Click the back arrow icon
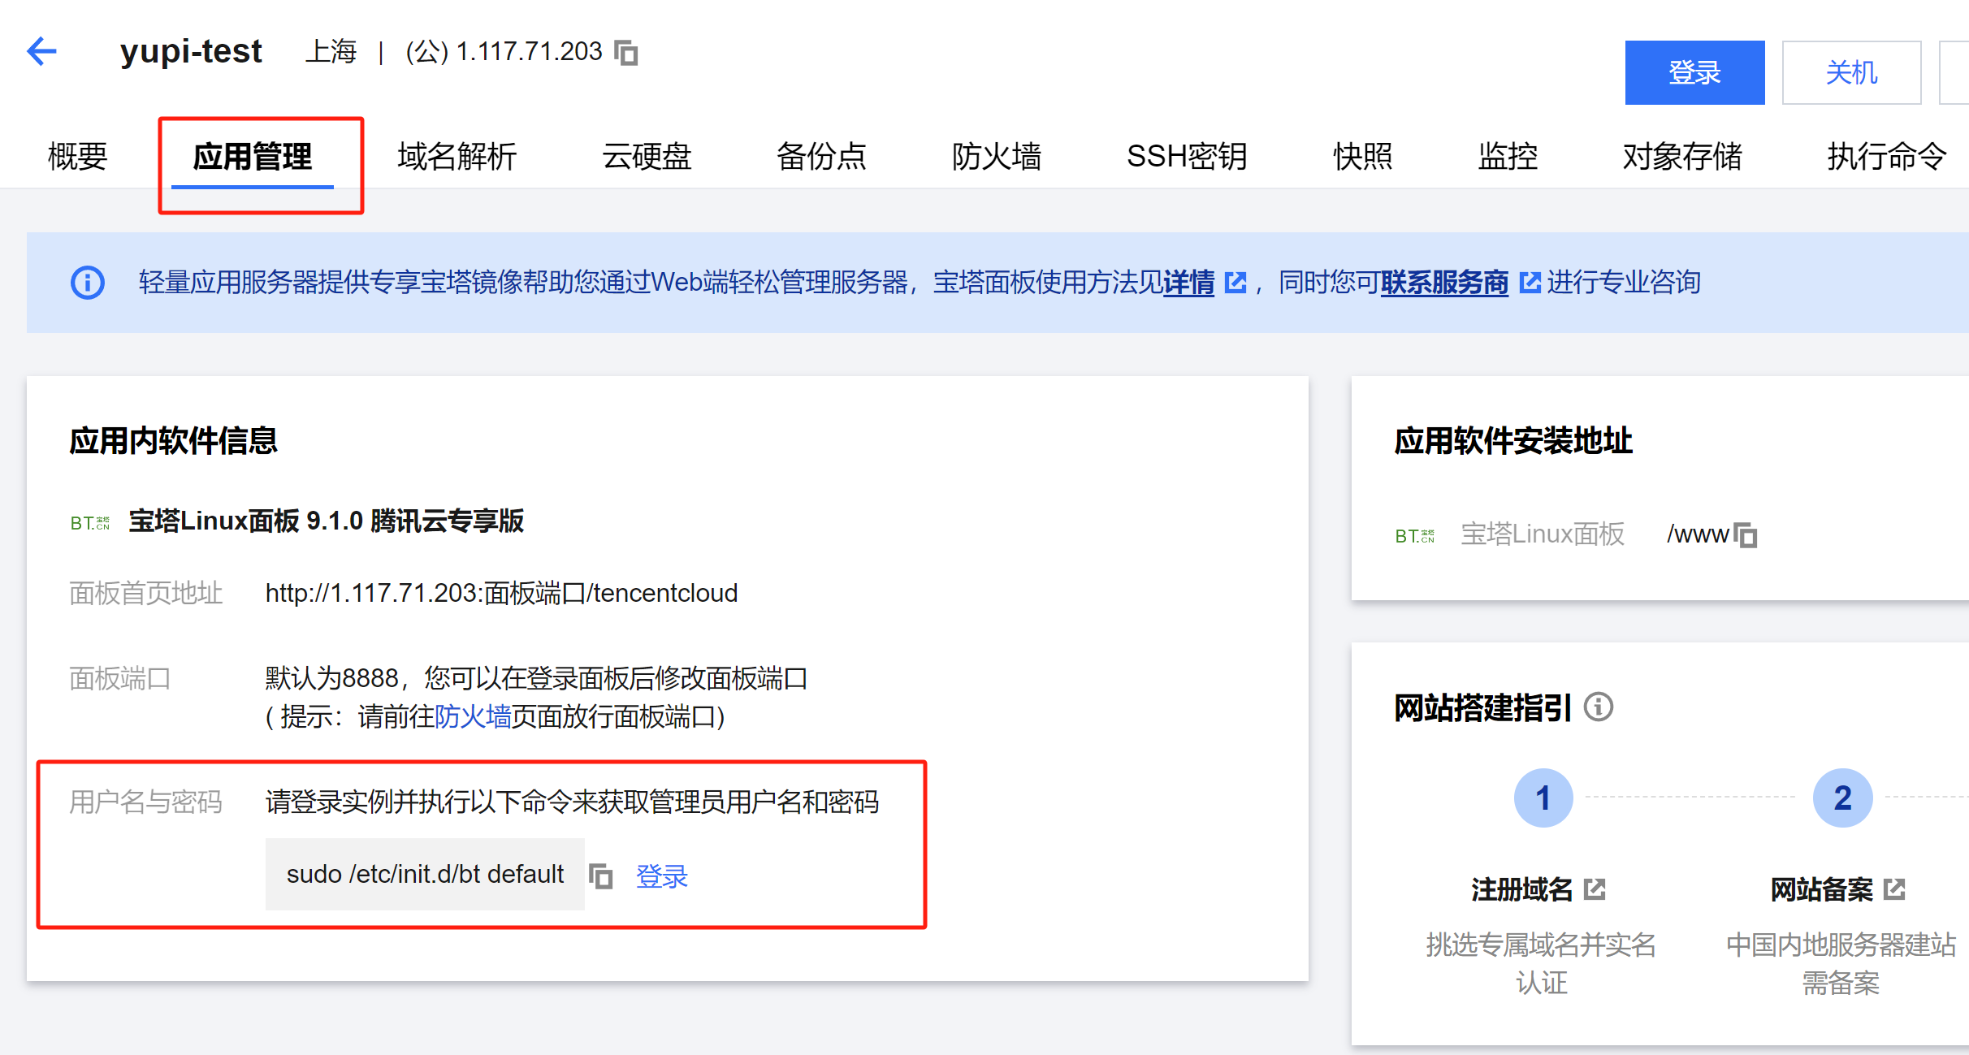Image resolution: width=1969 pixels, height=1055 pixels. pos(42,51)
